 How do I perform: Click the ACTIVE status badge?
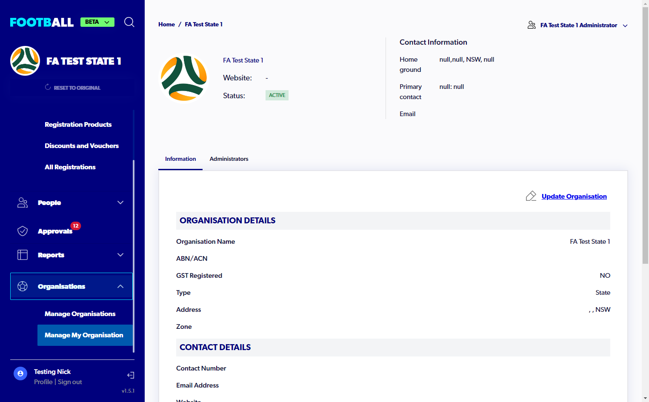point(277,95)
